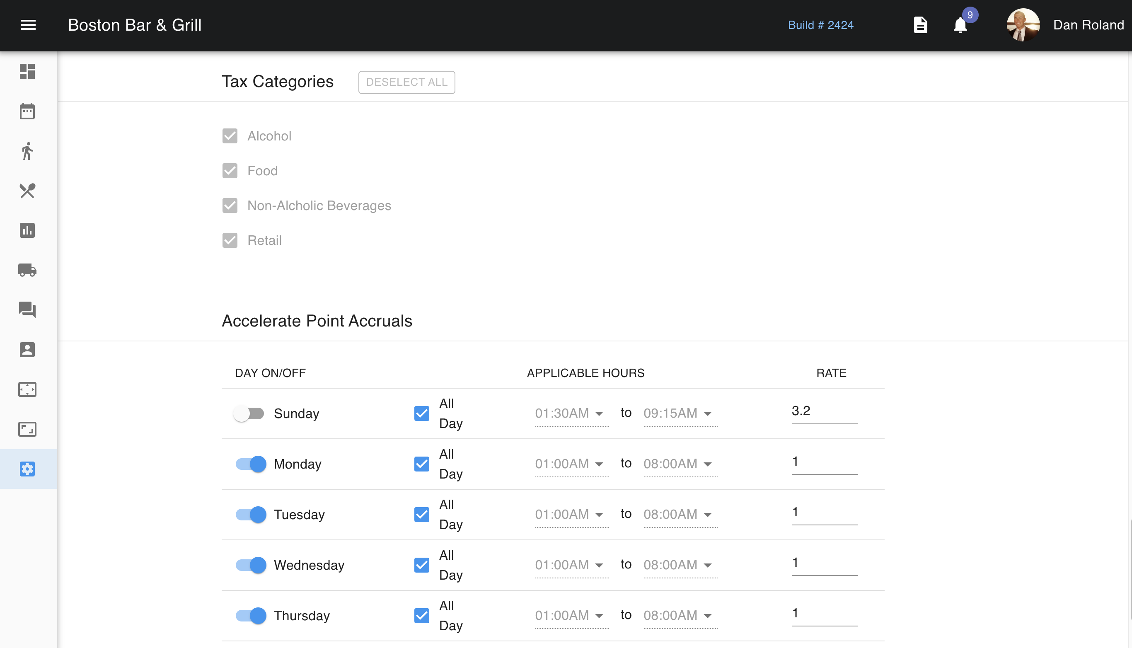
Task: Click the Build # 2424 link
Action: click(820, 25)
